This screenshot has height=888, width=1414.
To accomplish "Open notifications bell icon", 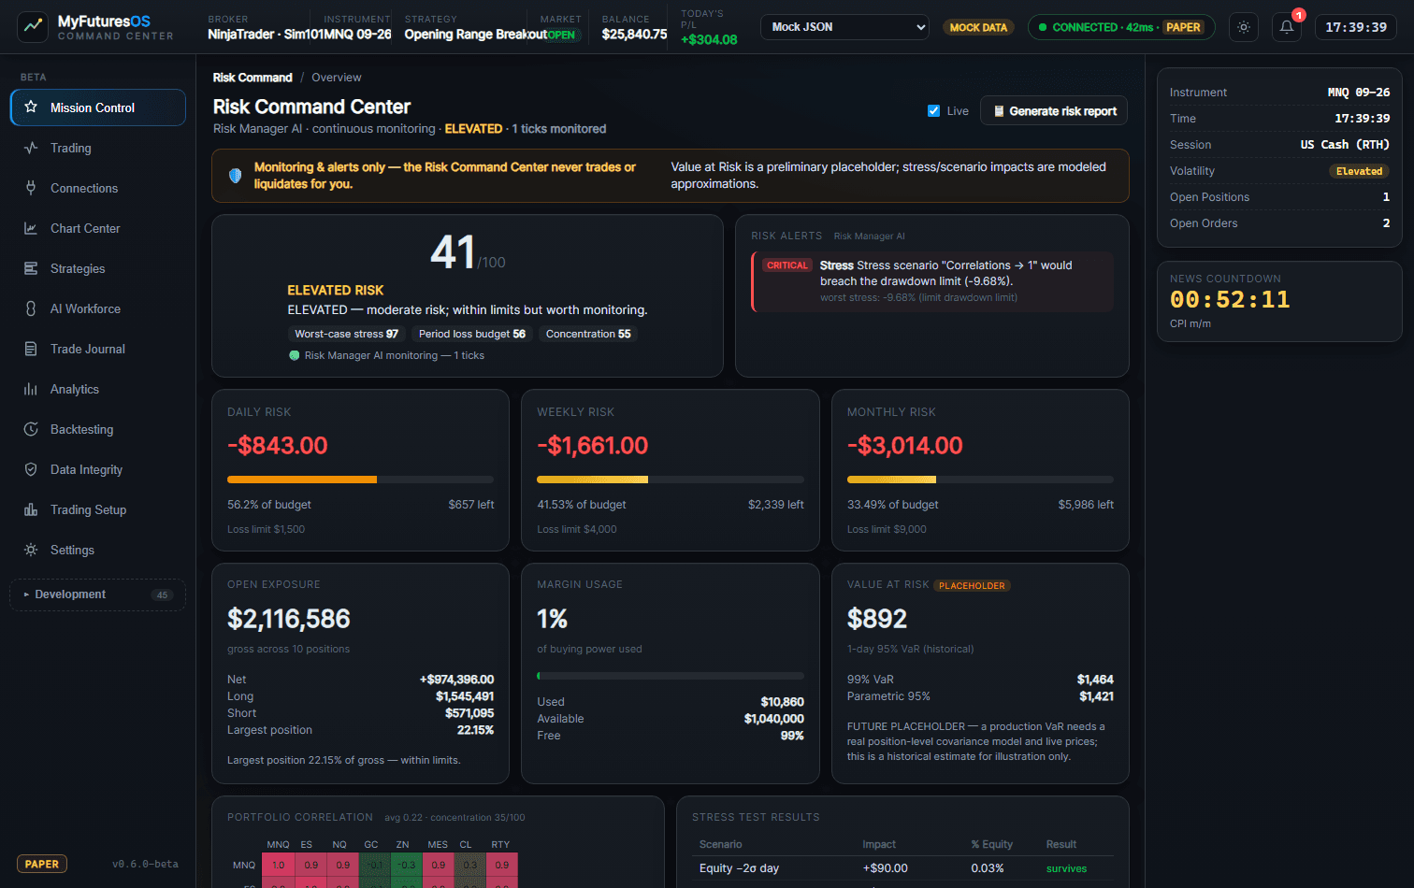I will tap(1287, 27).
